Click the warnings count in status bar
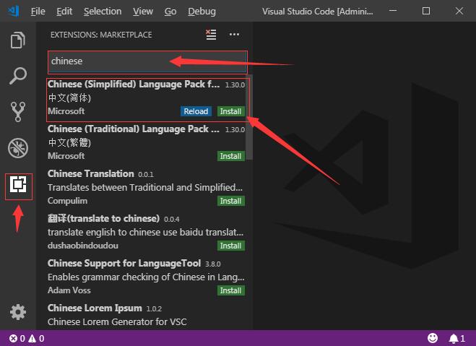The width and height of the screenshot is (476, 346). pyautogui.click(x=37, y=338)
